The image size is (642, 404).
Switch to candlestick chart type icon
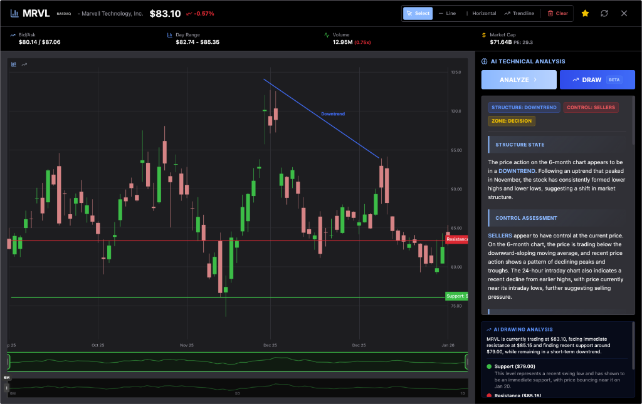(x=14, y=64)
